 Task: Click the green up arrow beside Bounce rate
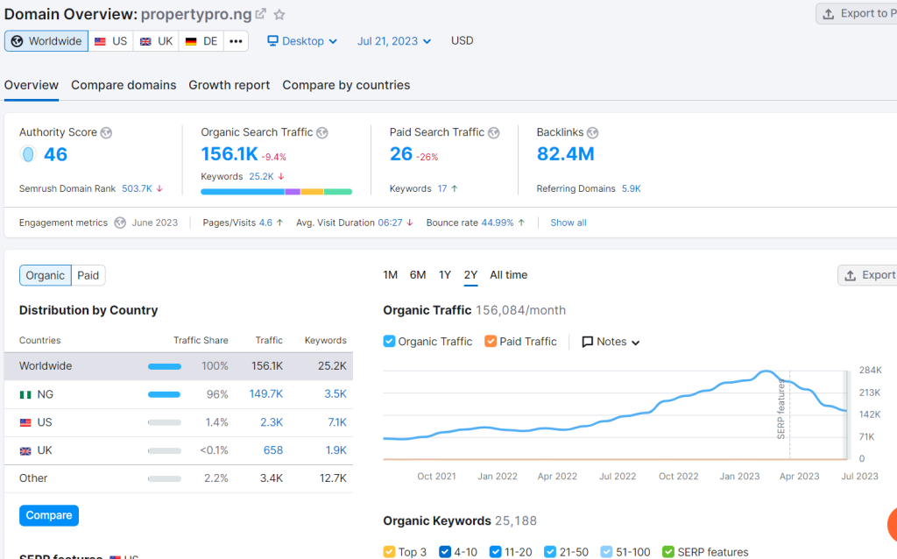pos(521,223)
